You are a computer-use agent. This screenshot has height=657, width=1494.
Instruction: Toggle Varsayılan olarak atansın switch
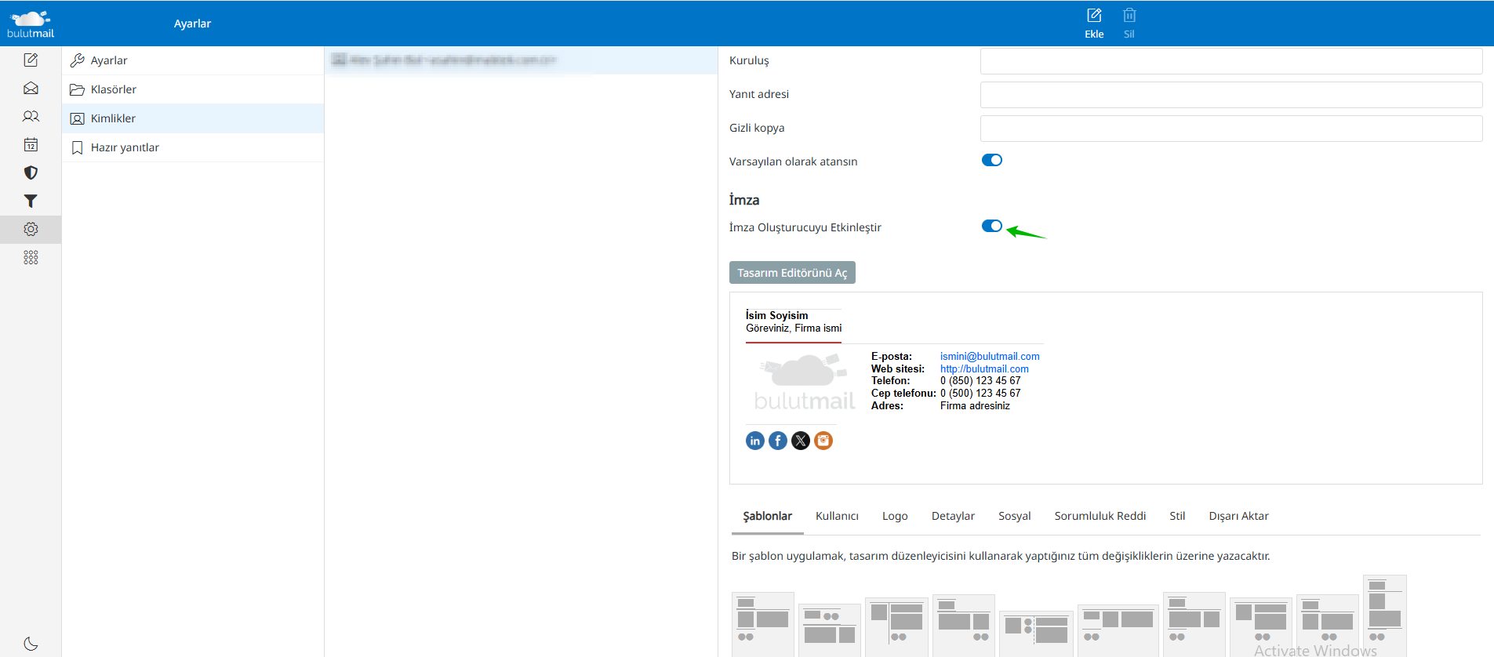992,160
